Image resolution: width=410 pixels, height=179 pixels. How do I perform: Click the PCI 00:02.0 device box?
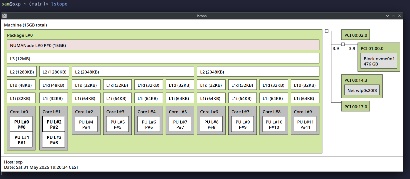click(x=355, y=35)
